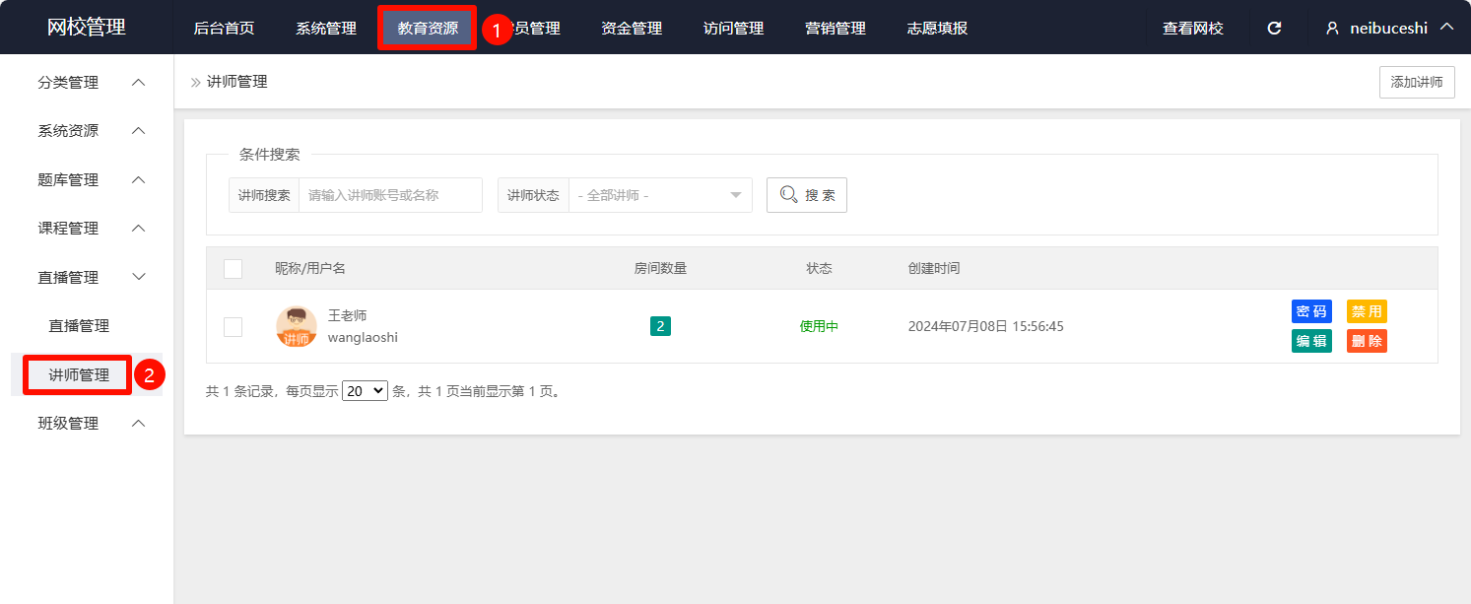The image size is (1471, 604).
Task: Click the refresh icon in top bar
Action: pos(1274,29)
